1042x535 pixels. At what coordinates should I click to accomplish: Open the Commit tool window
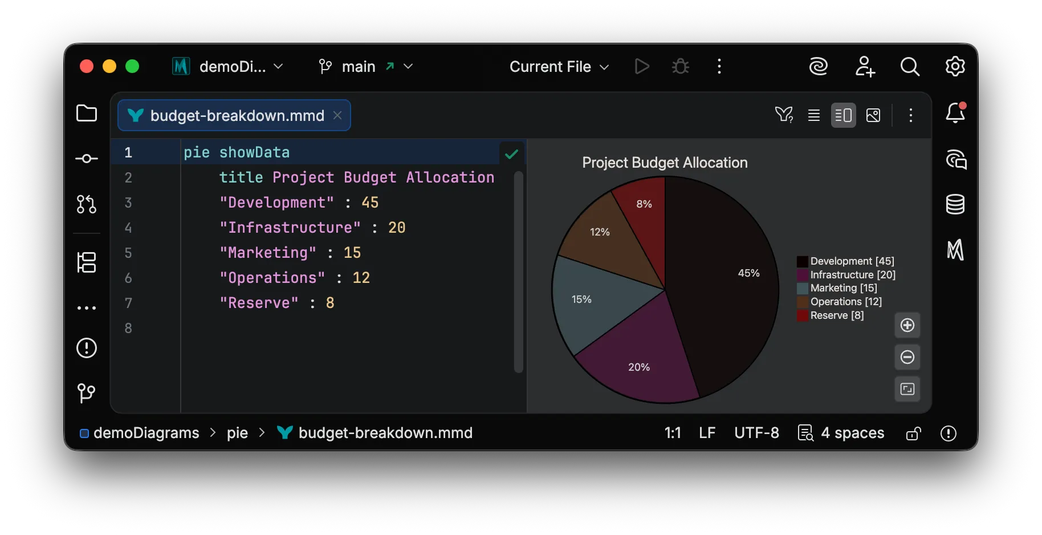coord(87,159)
